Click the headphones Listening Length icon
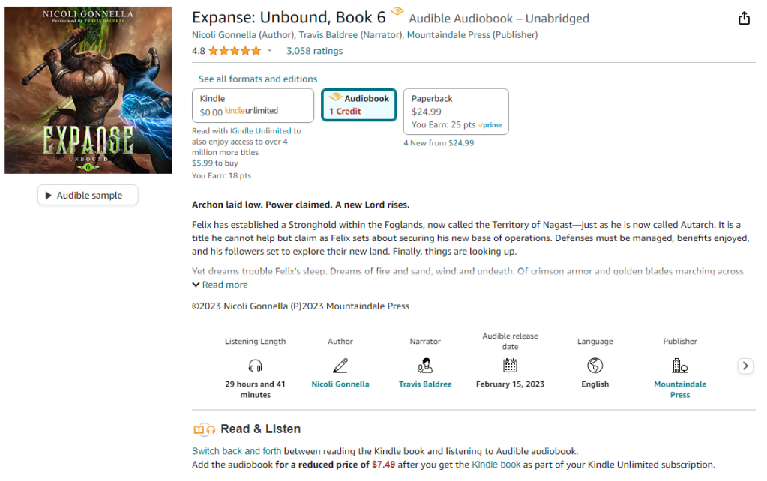 [x=255, y=366]
